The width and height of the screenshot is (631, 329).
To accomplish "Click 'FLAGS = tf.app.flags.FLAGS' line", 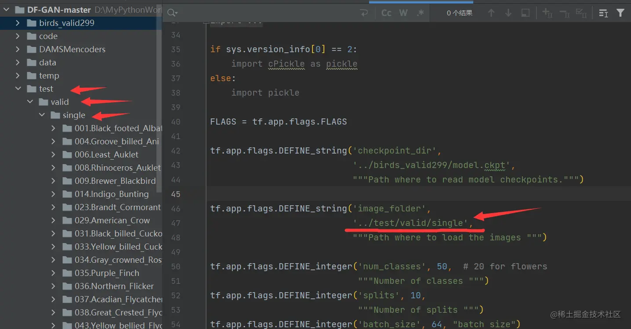I will pos(279,122).
